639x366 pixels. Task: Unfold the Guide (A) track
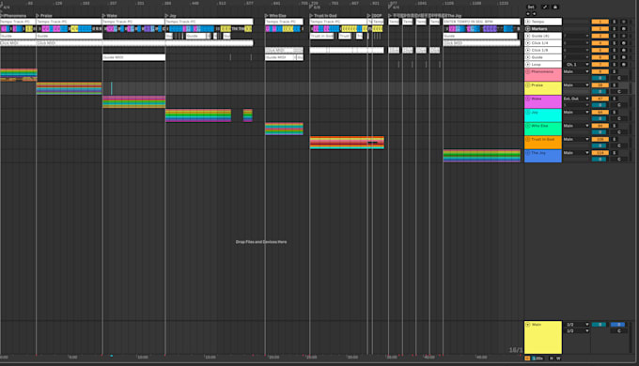coord(528,36)
